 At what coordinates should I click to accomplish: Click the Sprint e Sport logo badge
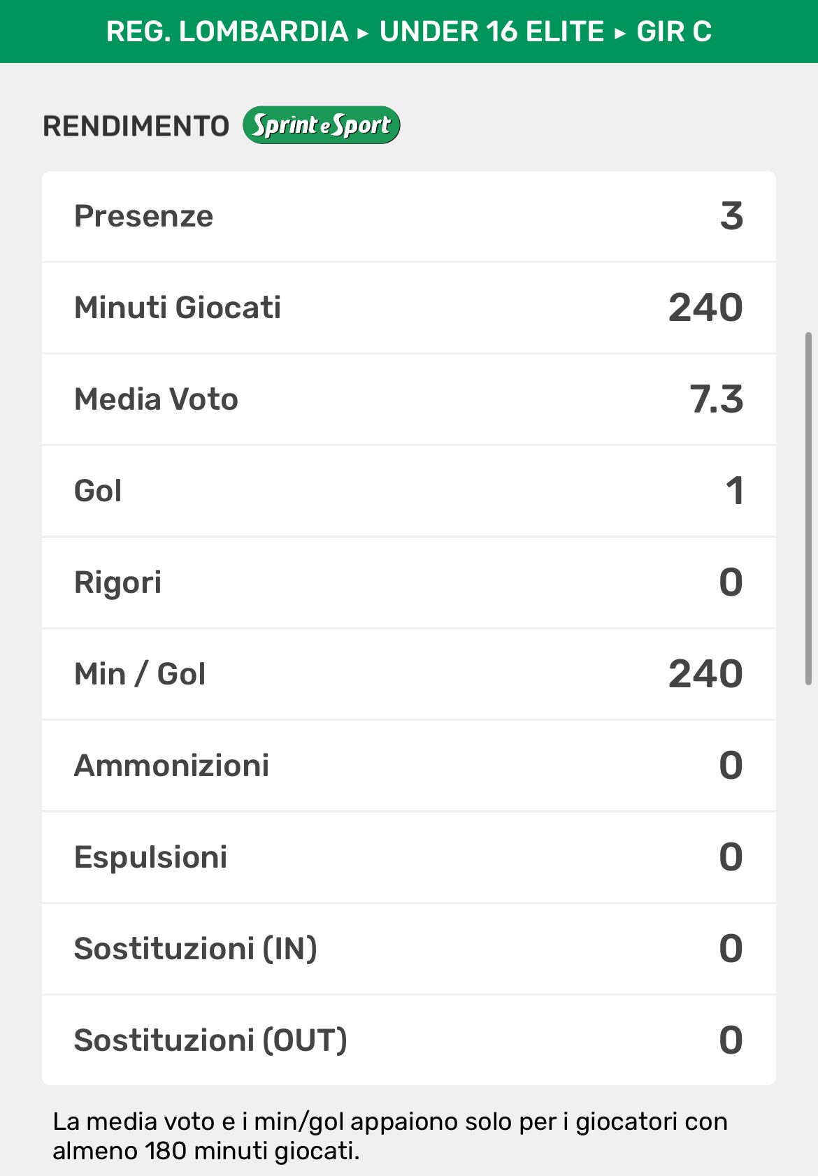point(321,125)
